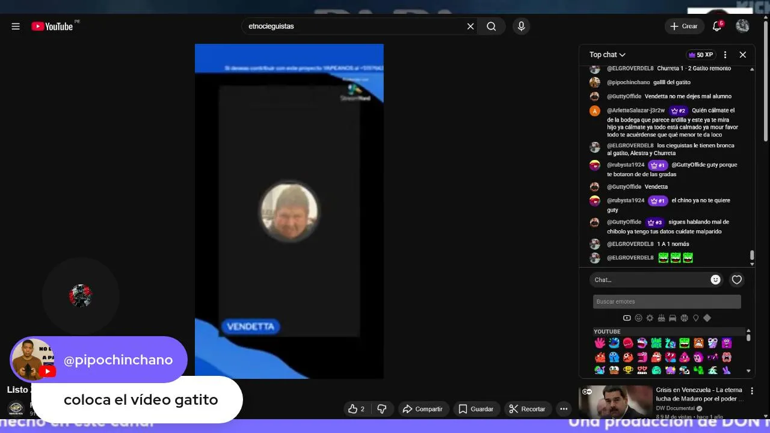Click the #2 member badge by ArletteSalazar
This screenshot has height=433, width=770.
pos(678,111)
